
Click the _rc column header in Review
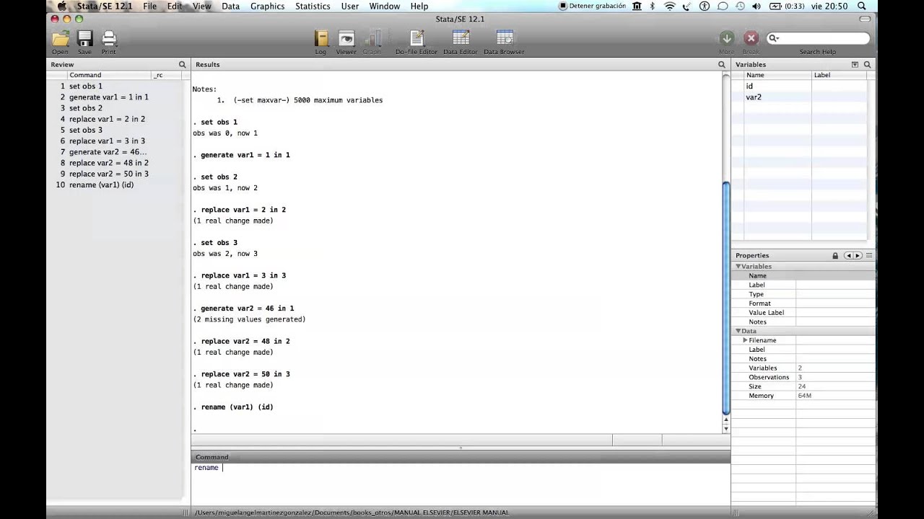point(166,75)
